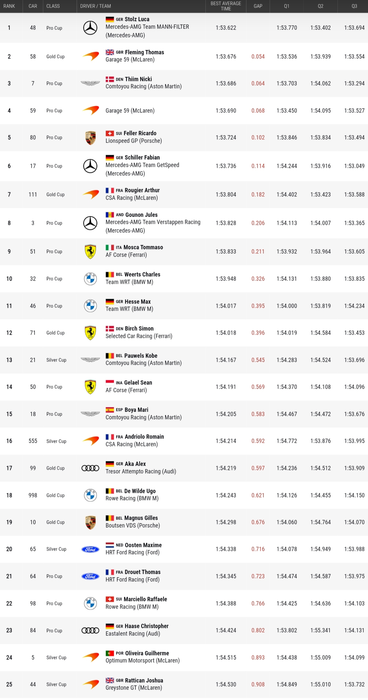Click the Porsche crest next to Feller Ricardo

tap(90, 138)
